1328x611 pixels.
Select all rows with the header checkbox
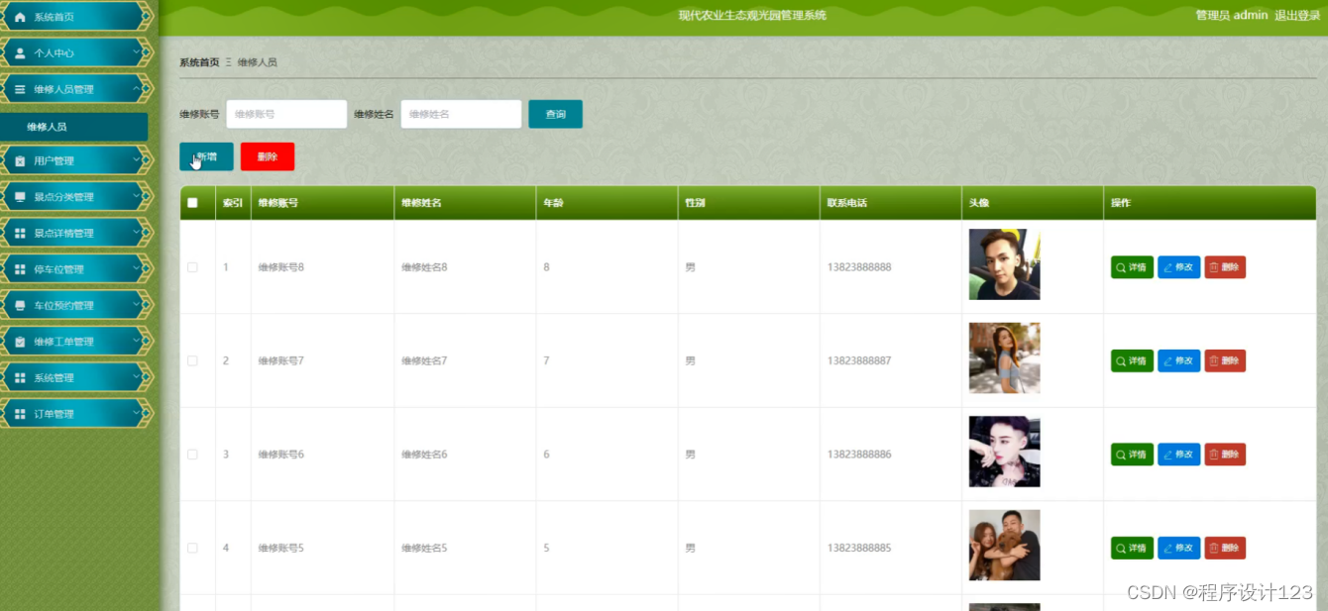click(x=192, y=203)
